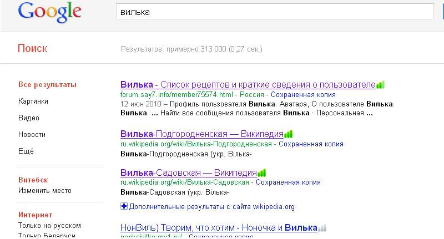Click the green rating bars beside the forum.say7.info result

(x=381, y=85)
